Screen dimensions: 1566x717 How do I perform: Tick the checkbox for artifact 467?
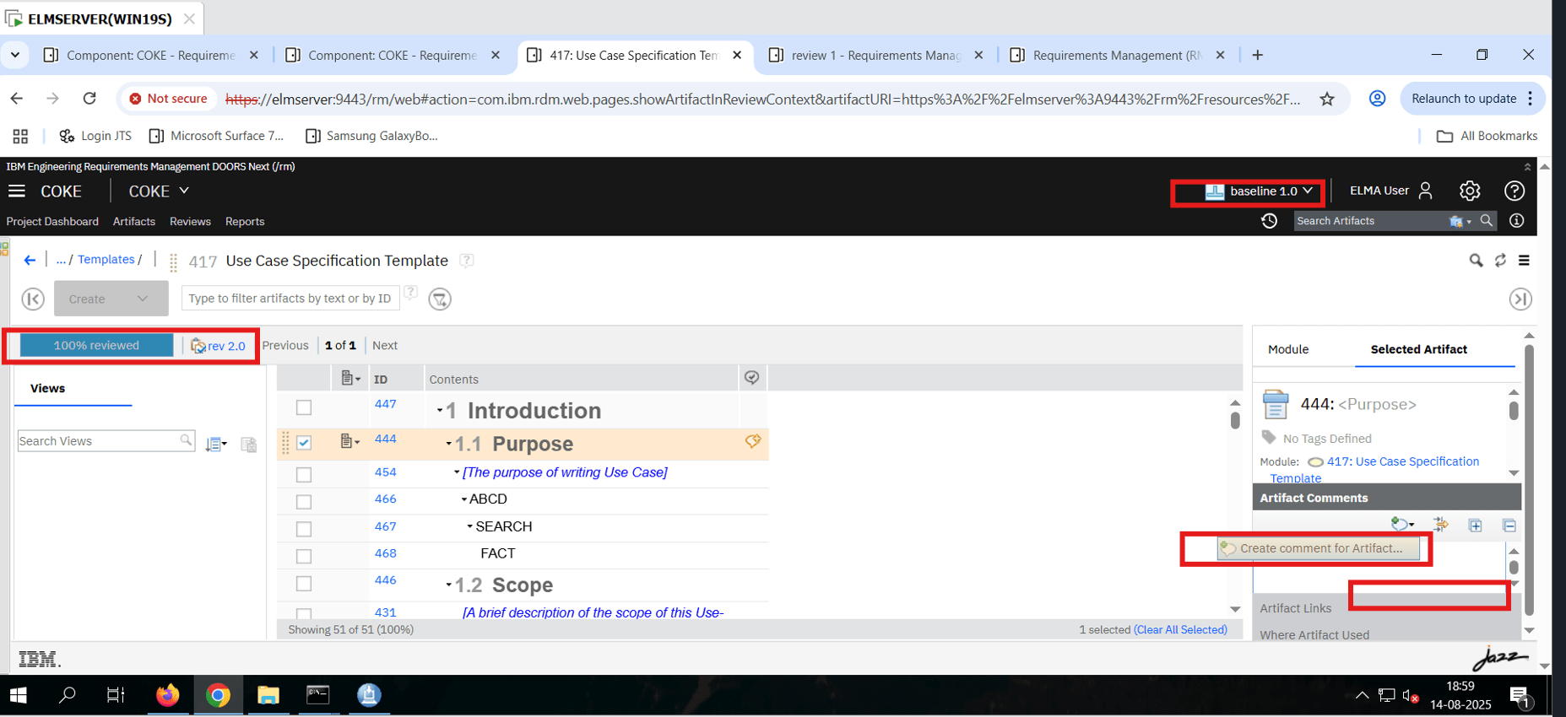tap(304, 529)
